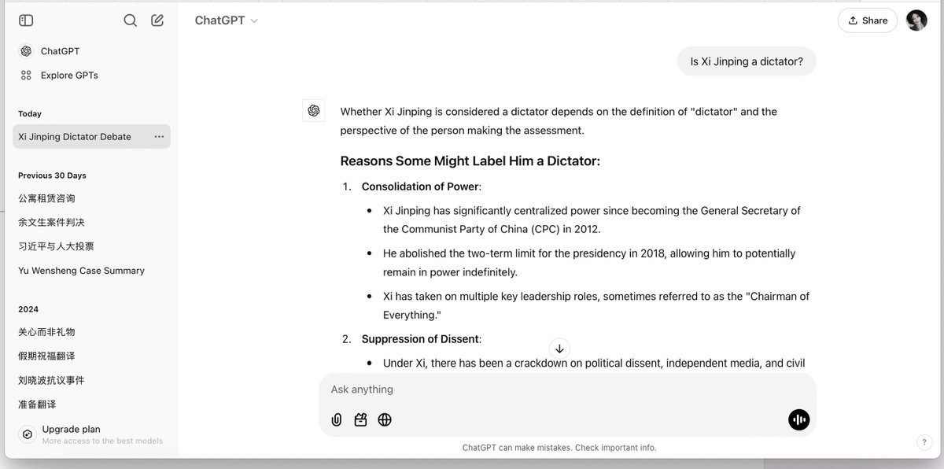Image resolution: width=944 pixels, height=469 pixels.
Task: Click the 'Chairman of Everything' bullet text
Action: [596, 305]
